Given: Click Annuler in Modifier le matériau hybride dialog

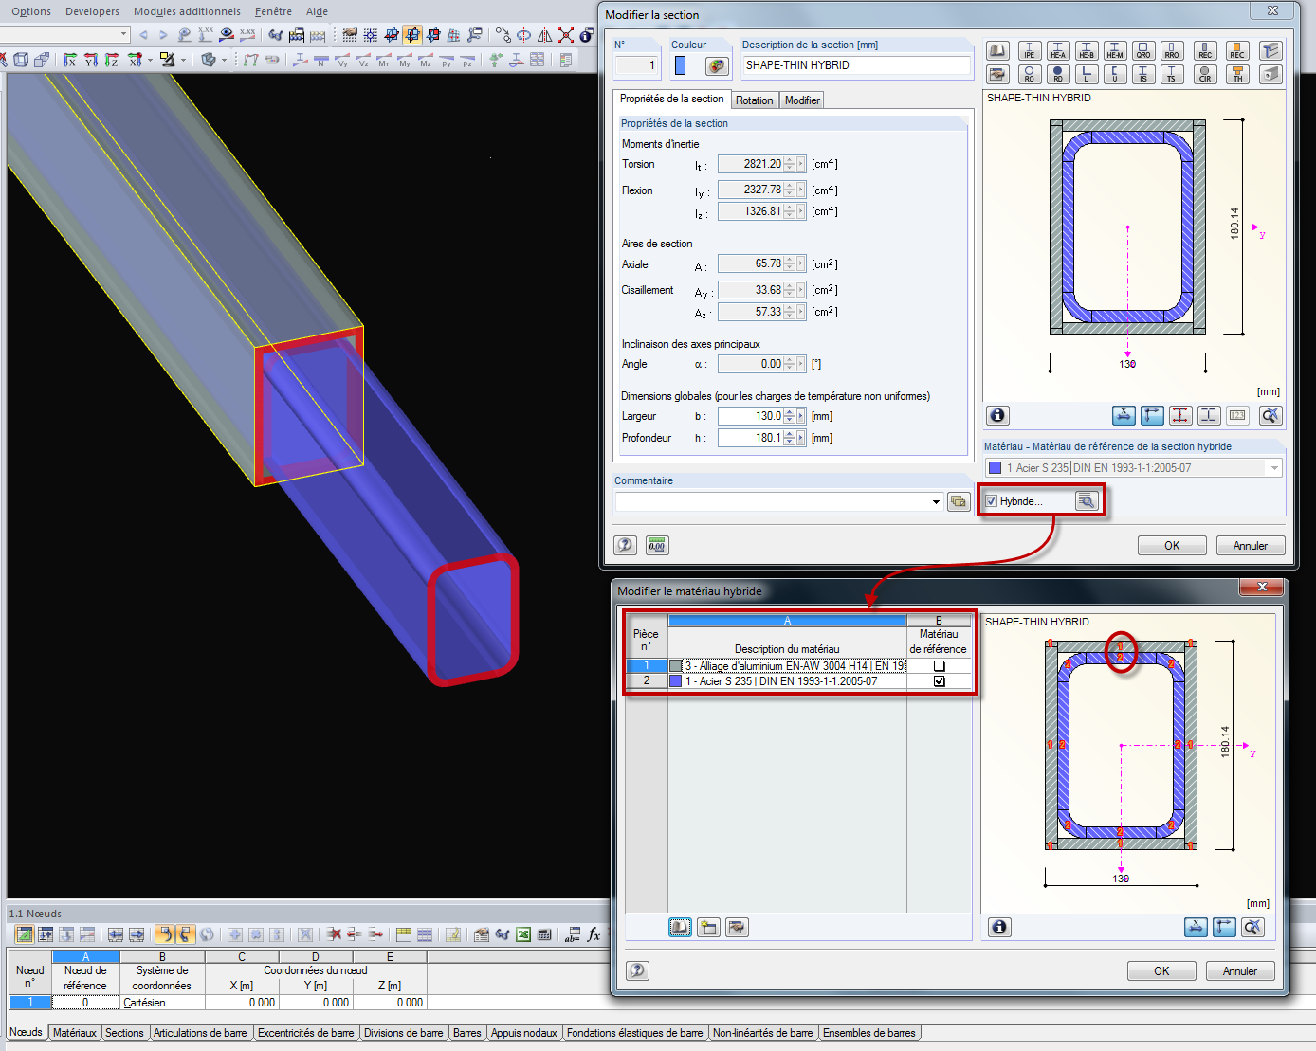Looking at the screenshot, I should coord(1240,970).
